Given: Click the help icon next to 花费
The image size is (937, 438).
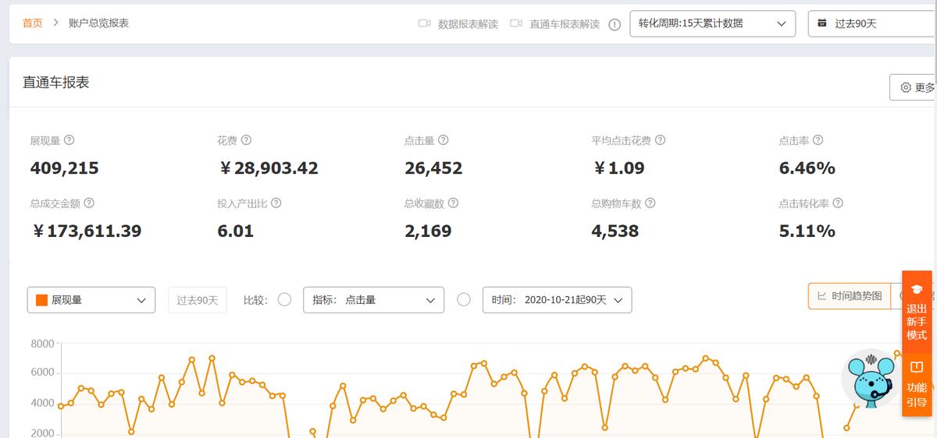Looking at the screenshot, I should pyautogui.click(x=246, y=140).
